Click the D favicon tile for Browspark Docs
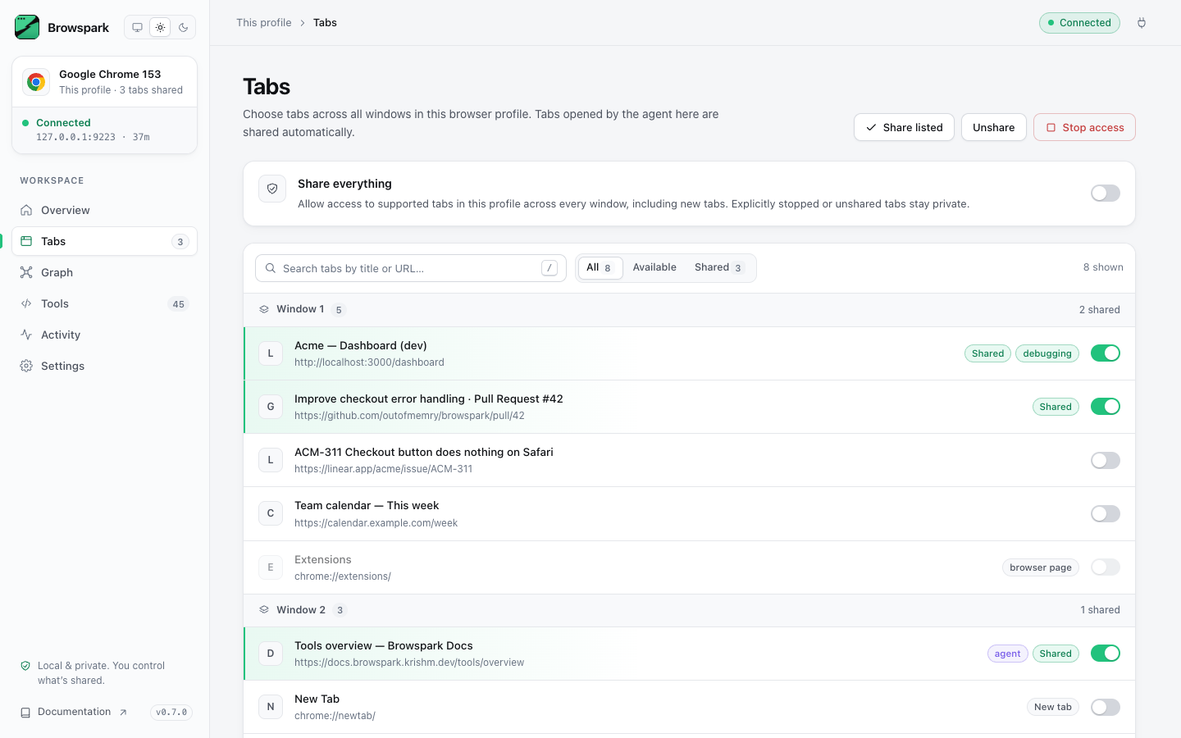This screenshot has width=1181, height=738. [271, 654]
